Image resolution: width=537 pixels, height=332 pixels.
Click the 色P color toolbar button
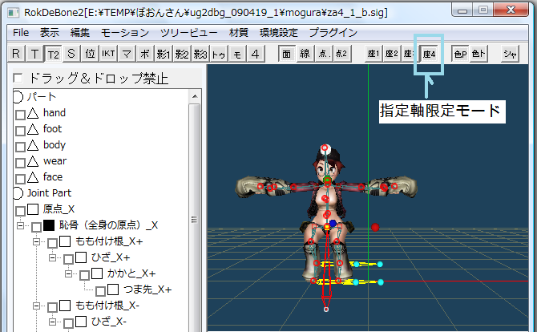[460, 54]
